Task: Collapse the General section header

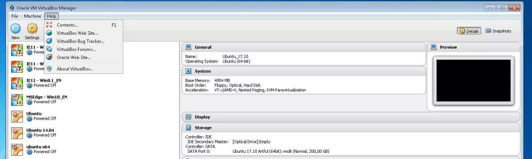Action: 303,47
